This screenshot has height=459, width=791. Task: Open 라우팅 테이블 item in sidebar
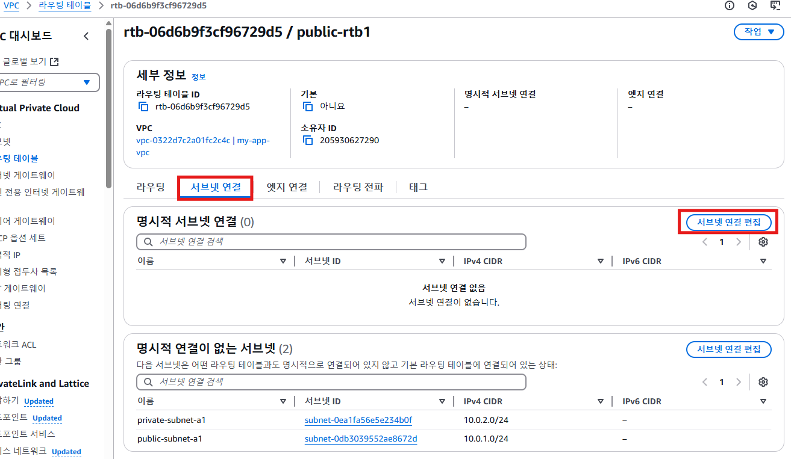(x=19, y=158)
